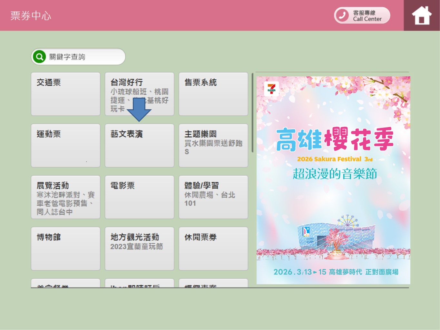Open the 主題樂園 tile
The height and width of the screenshot is (330, 440).
(213, 145)
